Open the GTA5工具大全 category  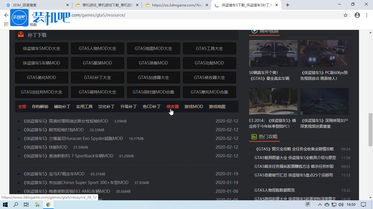[209, 48]
